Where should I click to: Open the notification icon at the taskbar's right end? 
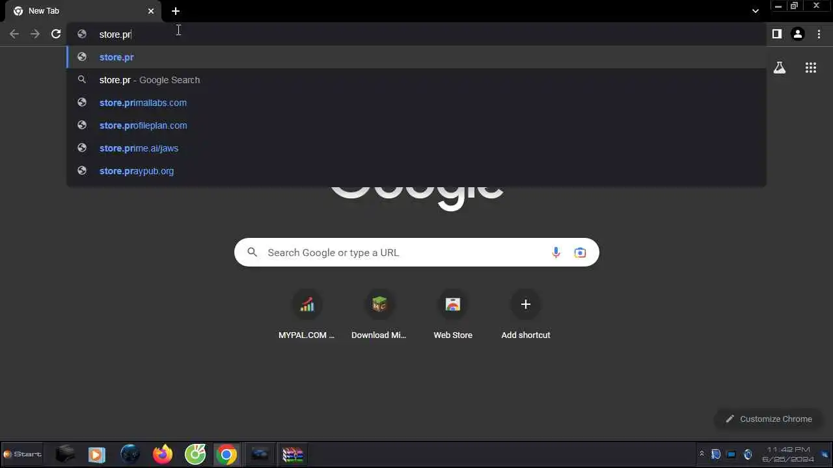[825, 454]
